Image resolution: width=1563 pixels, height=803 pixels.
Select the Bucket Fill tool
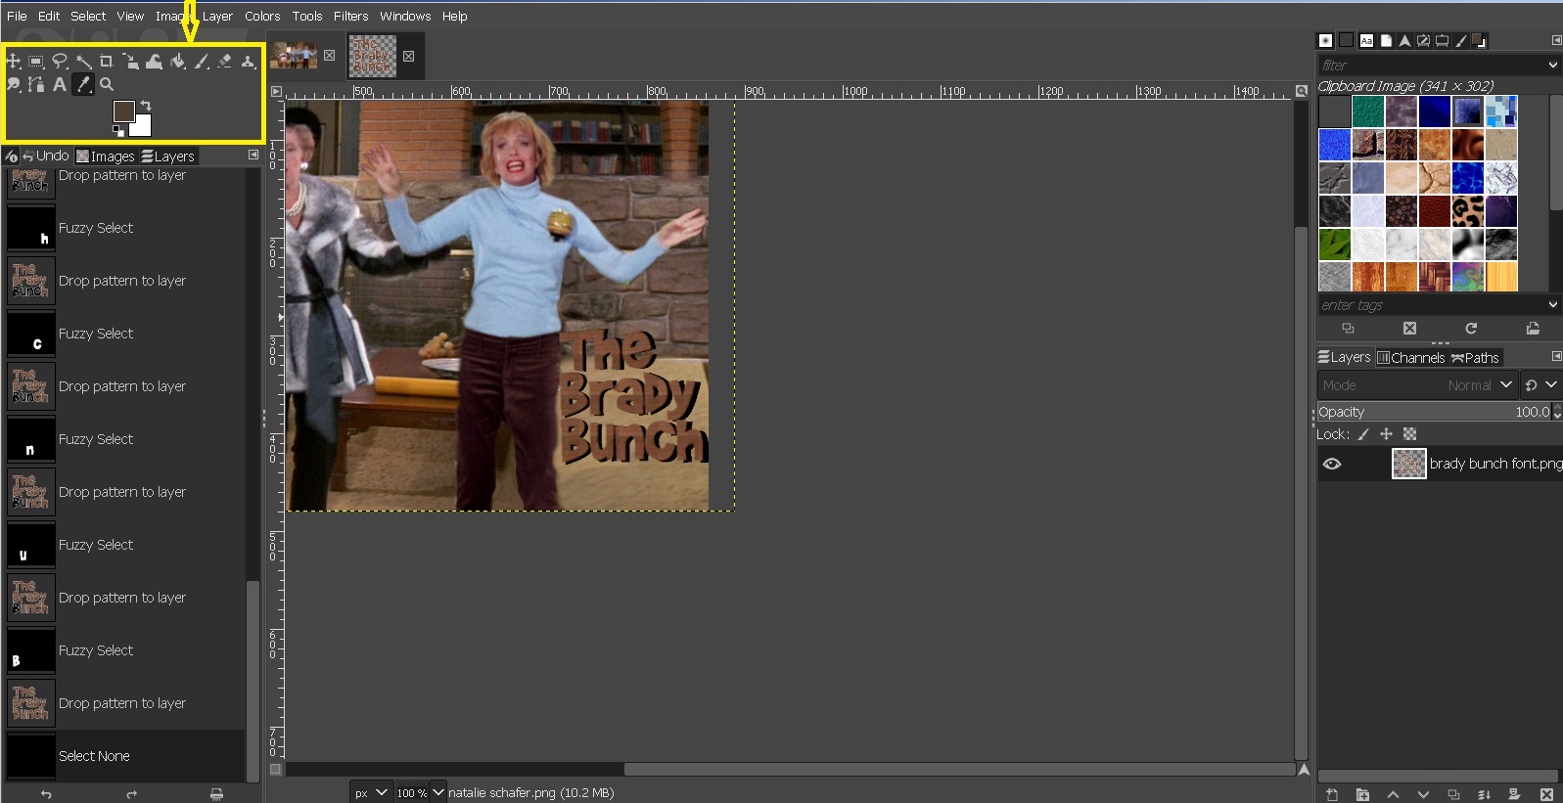click(177, 62)
